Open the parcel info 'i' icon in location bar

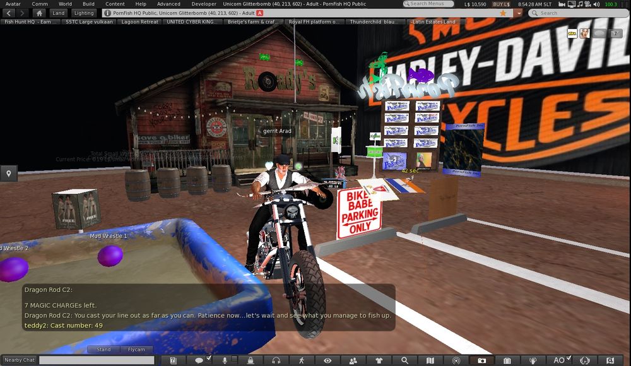[x=107, y=13]
